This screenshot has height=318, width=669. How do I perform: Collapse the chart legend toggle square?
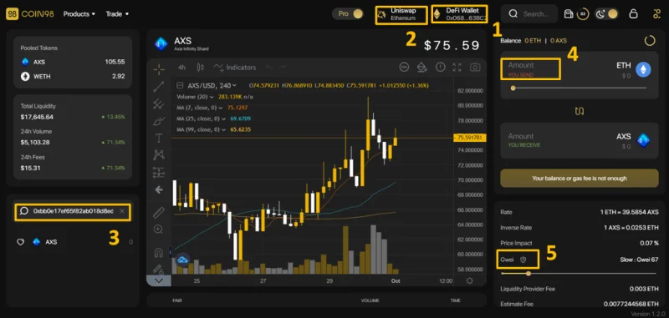tap(180, 86)
